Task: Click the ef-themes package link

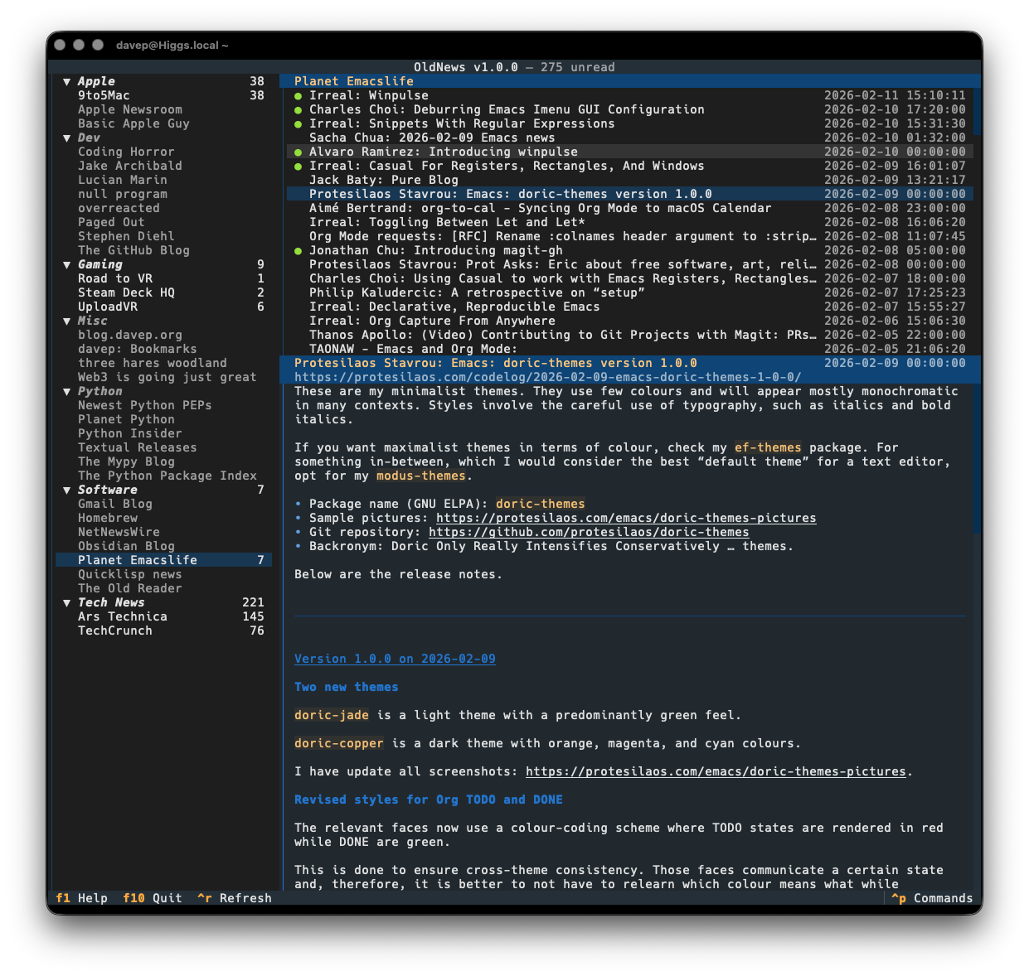Action: point(767,447)
